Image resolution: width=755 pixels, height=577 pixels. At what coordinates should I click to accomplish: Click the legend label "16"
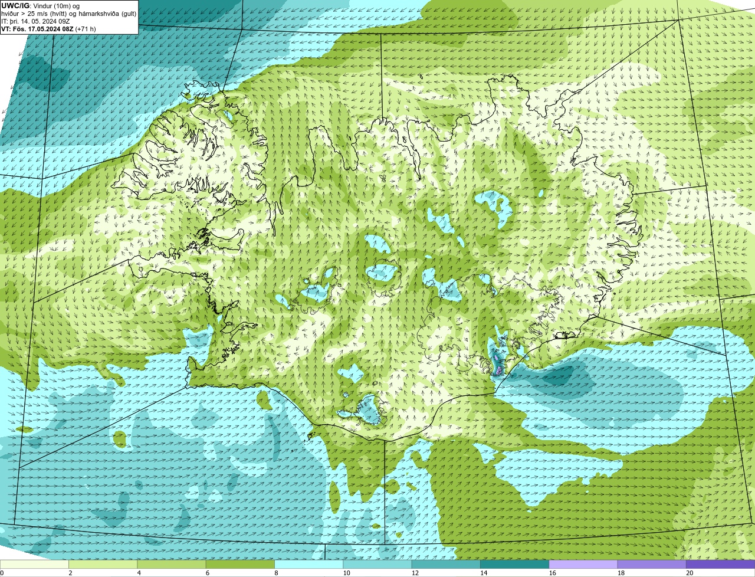552,573
